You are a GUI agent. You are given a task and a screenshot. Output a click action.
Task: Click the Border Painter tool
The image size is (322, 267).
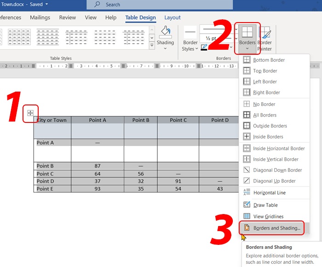pos(265,39)
